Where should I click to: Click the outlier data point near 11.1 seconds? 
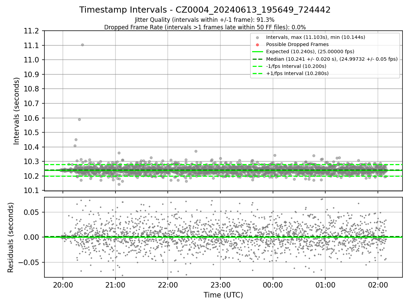coord(82,45)
